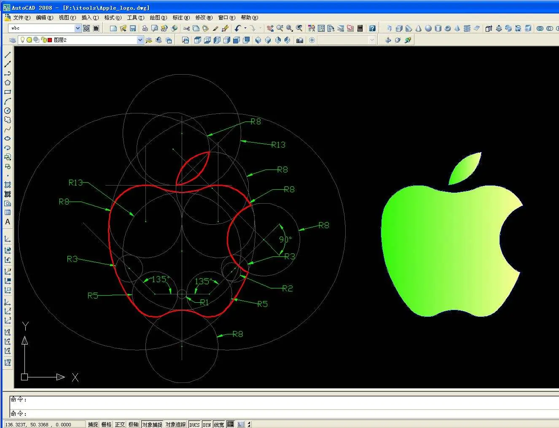
Task: Create a Cylinder solid
Action: click(x=438, y=28)
